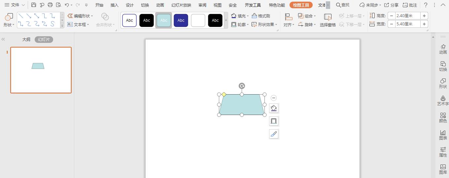
Task: Apply dark blue Abc shape style
Action: point(181,20)
